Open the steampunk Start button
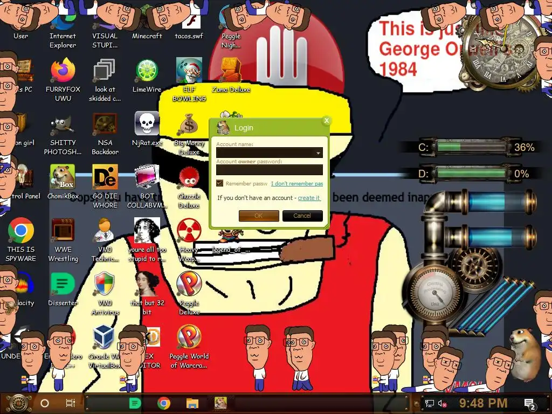Viewport: 552px width, 414px height. (x=18, y=403)
